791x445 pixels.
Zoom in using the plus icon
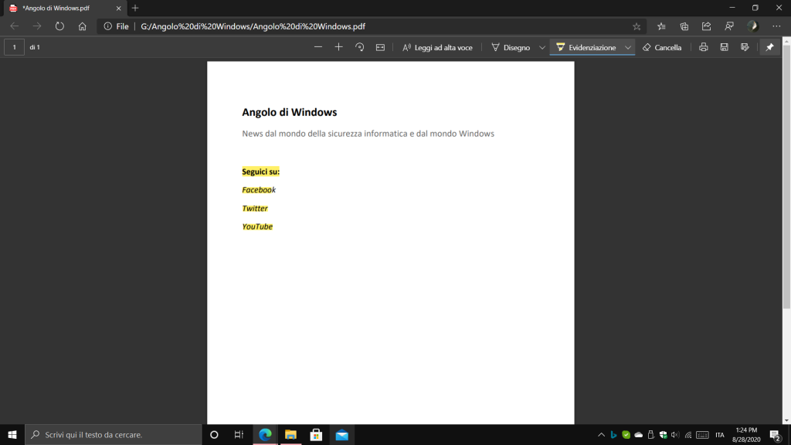[x=338, y=47]
